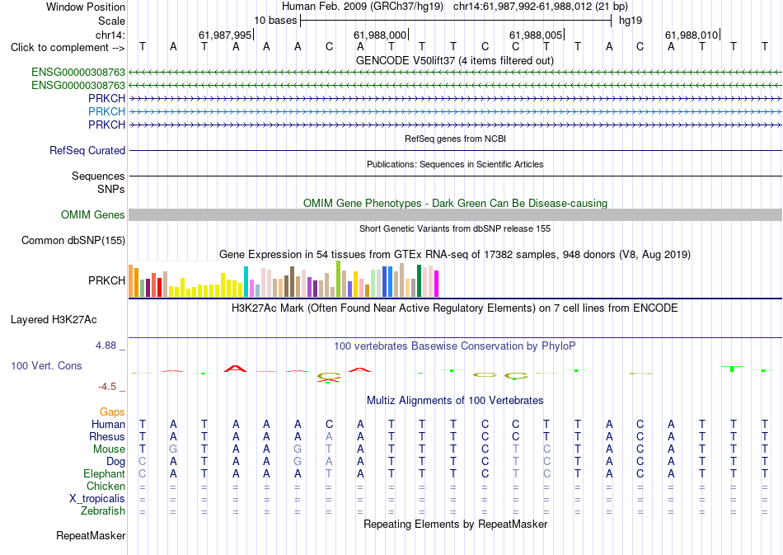
Task: Click position marker 61,988,010
Action: click(x=692, y=35)
